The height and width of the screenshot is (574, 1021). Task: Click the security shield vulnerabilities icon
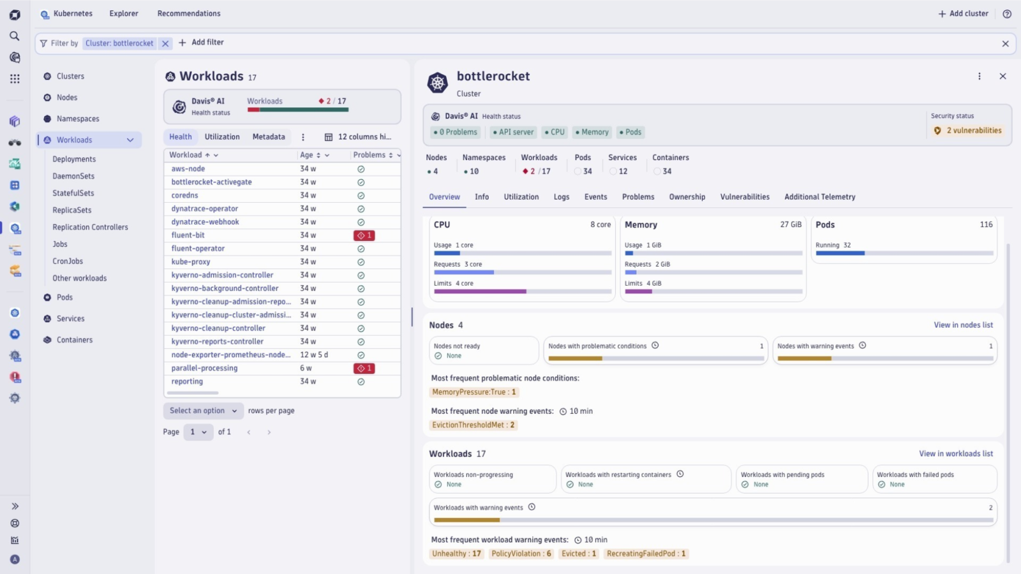coord(937,131)
